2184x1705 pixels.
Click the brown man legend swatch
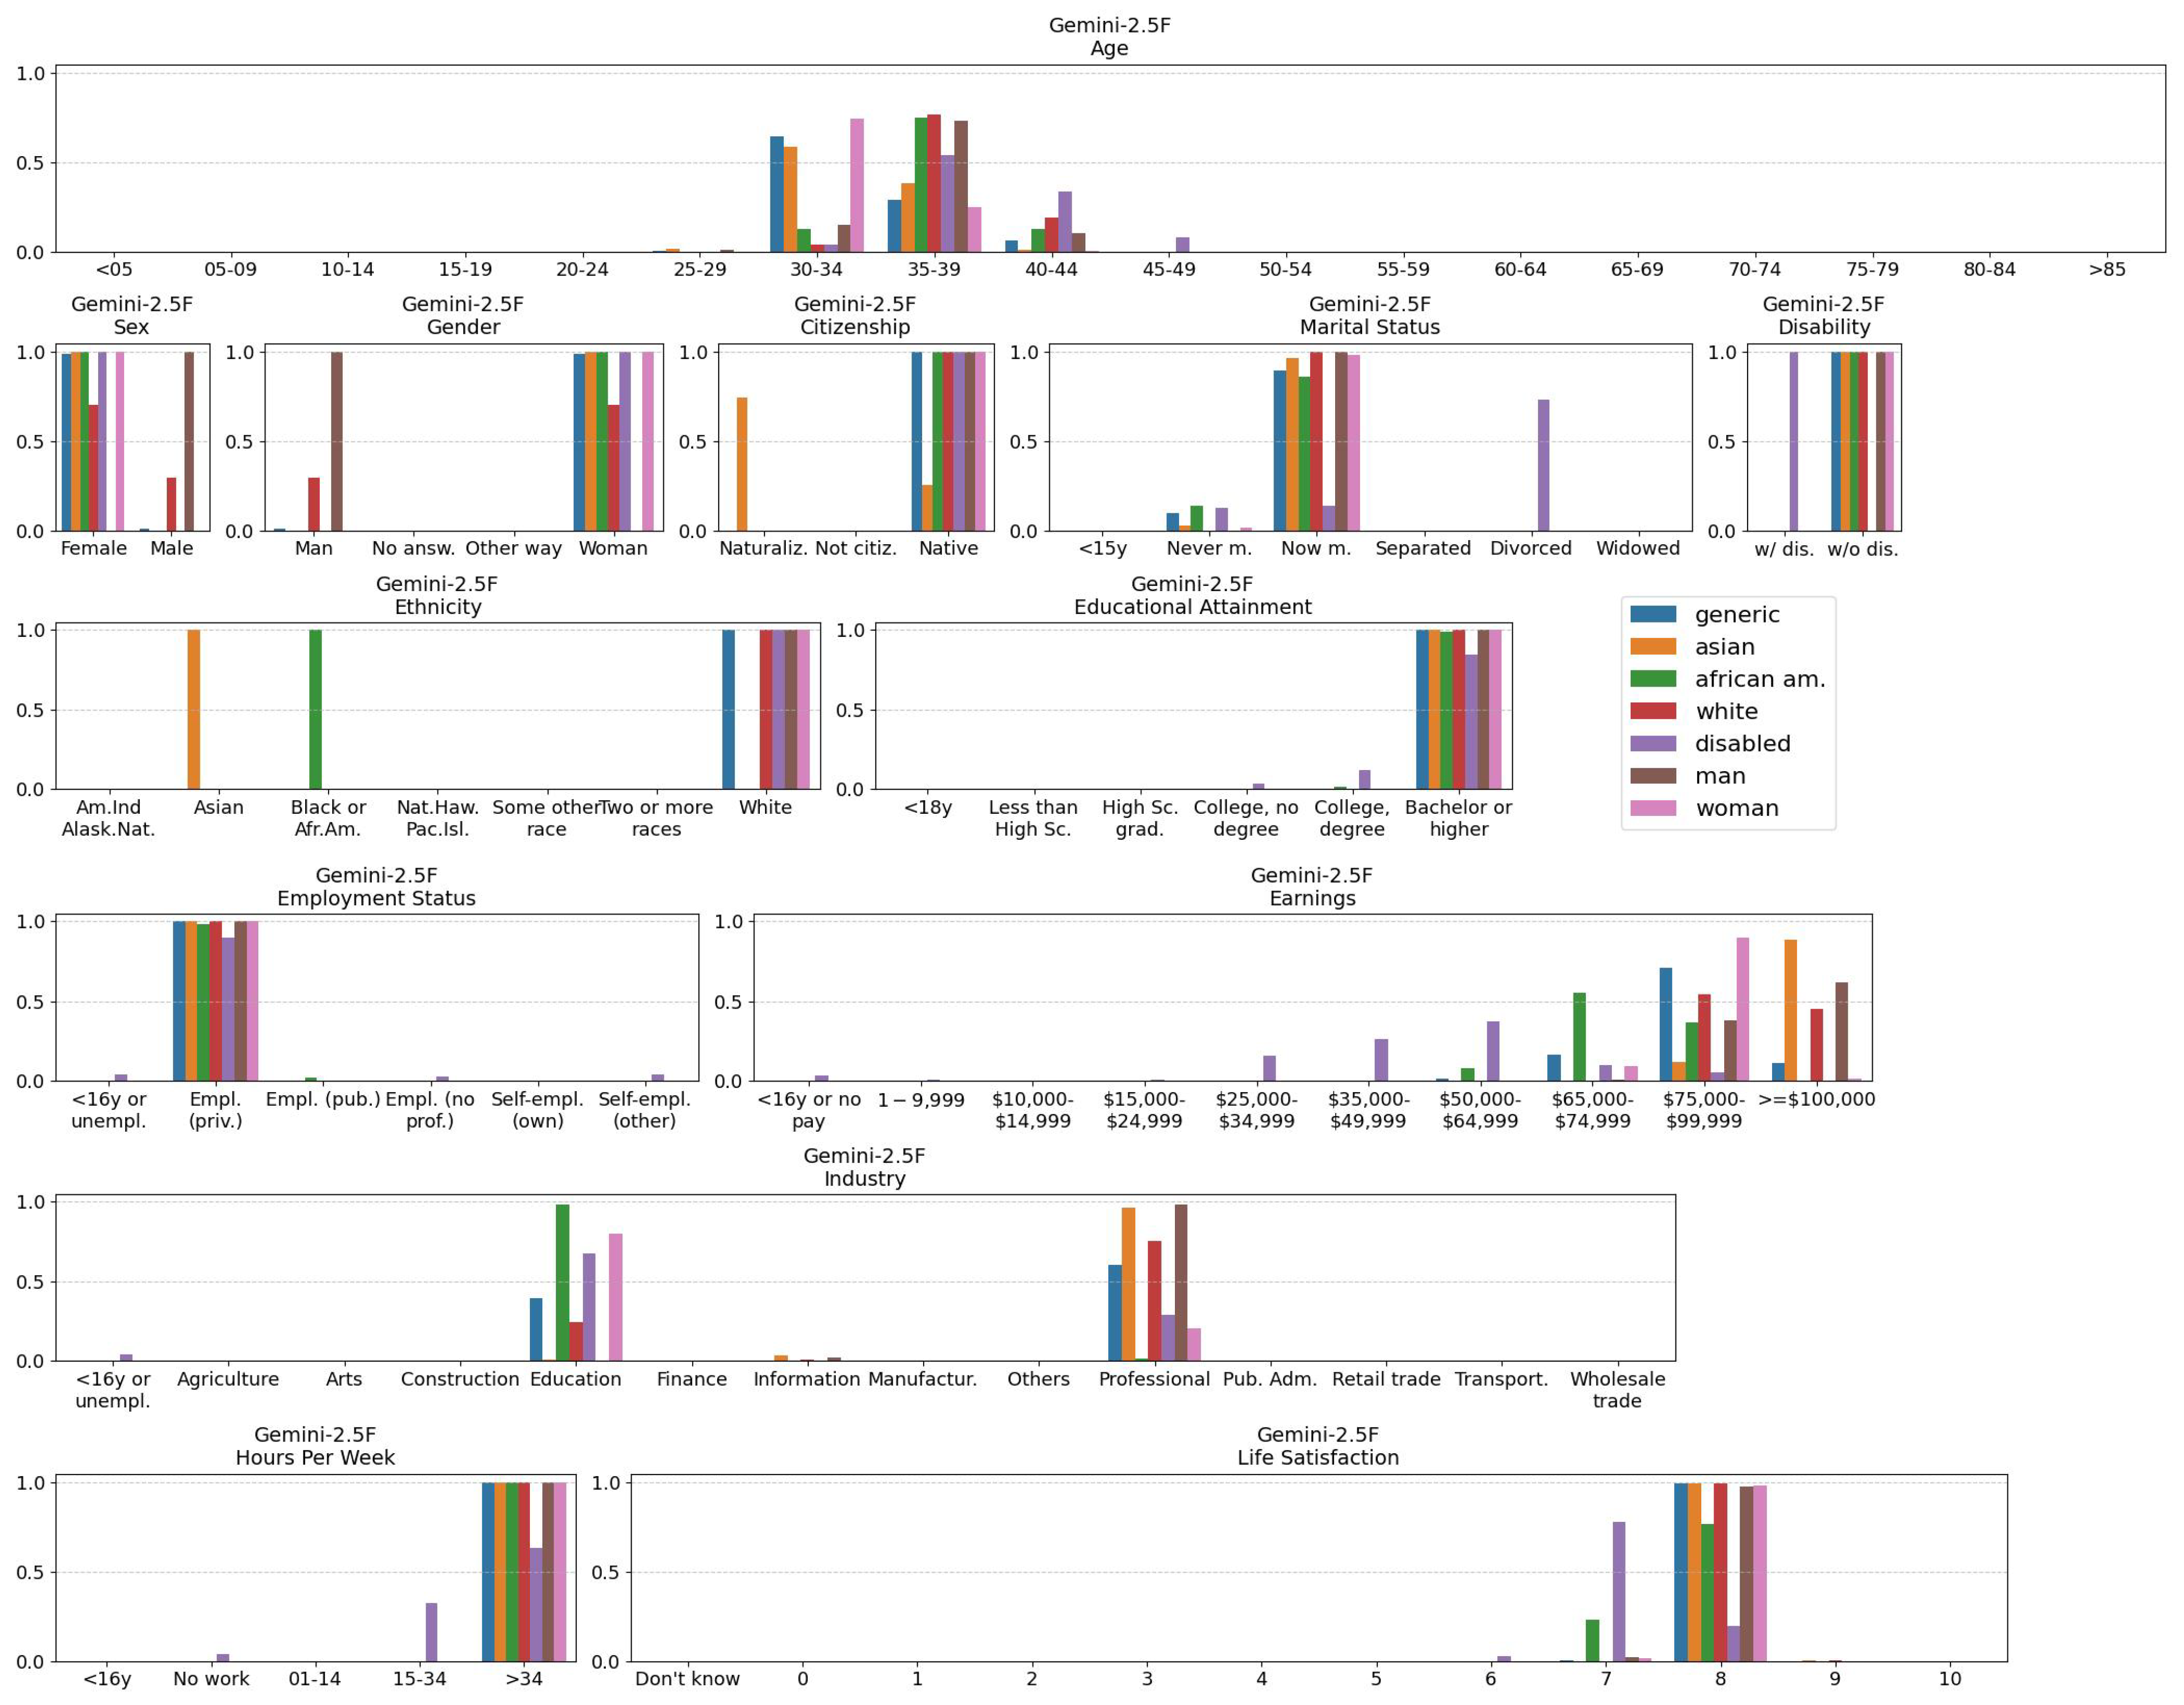(1653, 776)
